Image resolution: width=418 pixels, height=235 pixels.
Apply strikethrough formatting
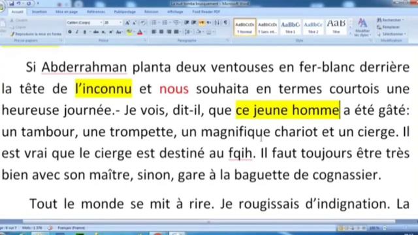(96, 32)
